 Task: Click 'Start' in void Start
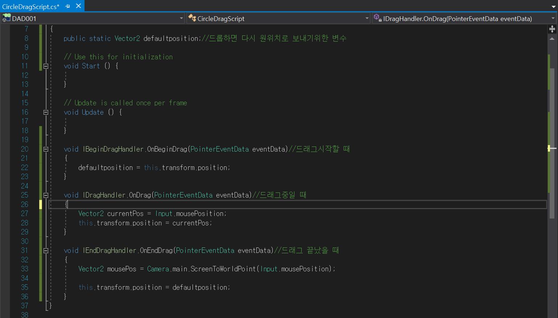pos(91,66)
